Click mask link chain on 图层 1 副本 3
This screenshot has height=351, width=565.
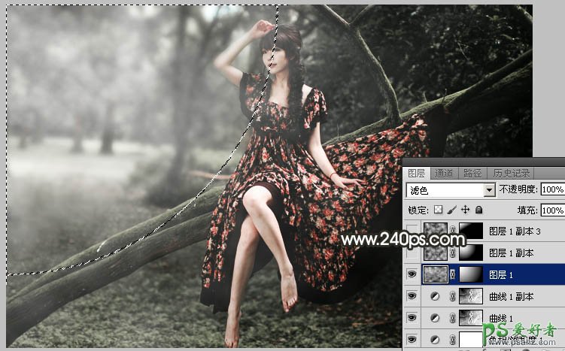[x=453, y=231]
